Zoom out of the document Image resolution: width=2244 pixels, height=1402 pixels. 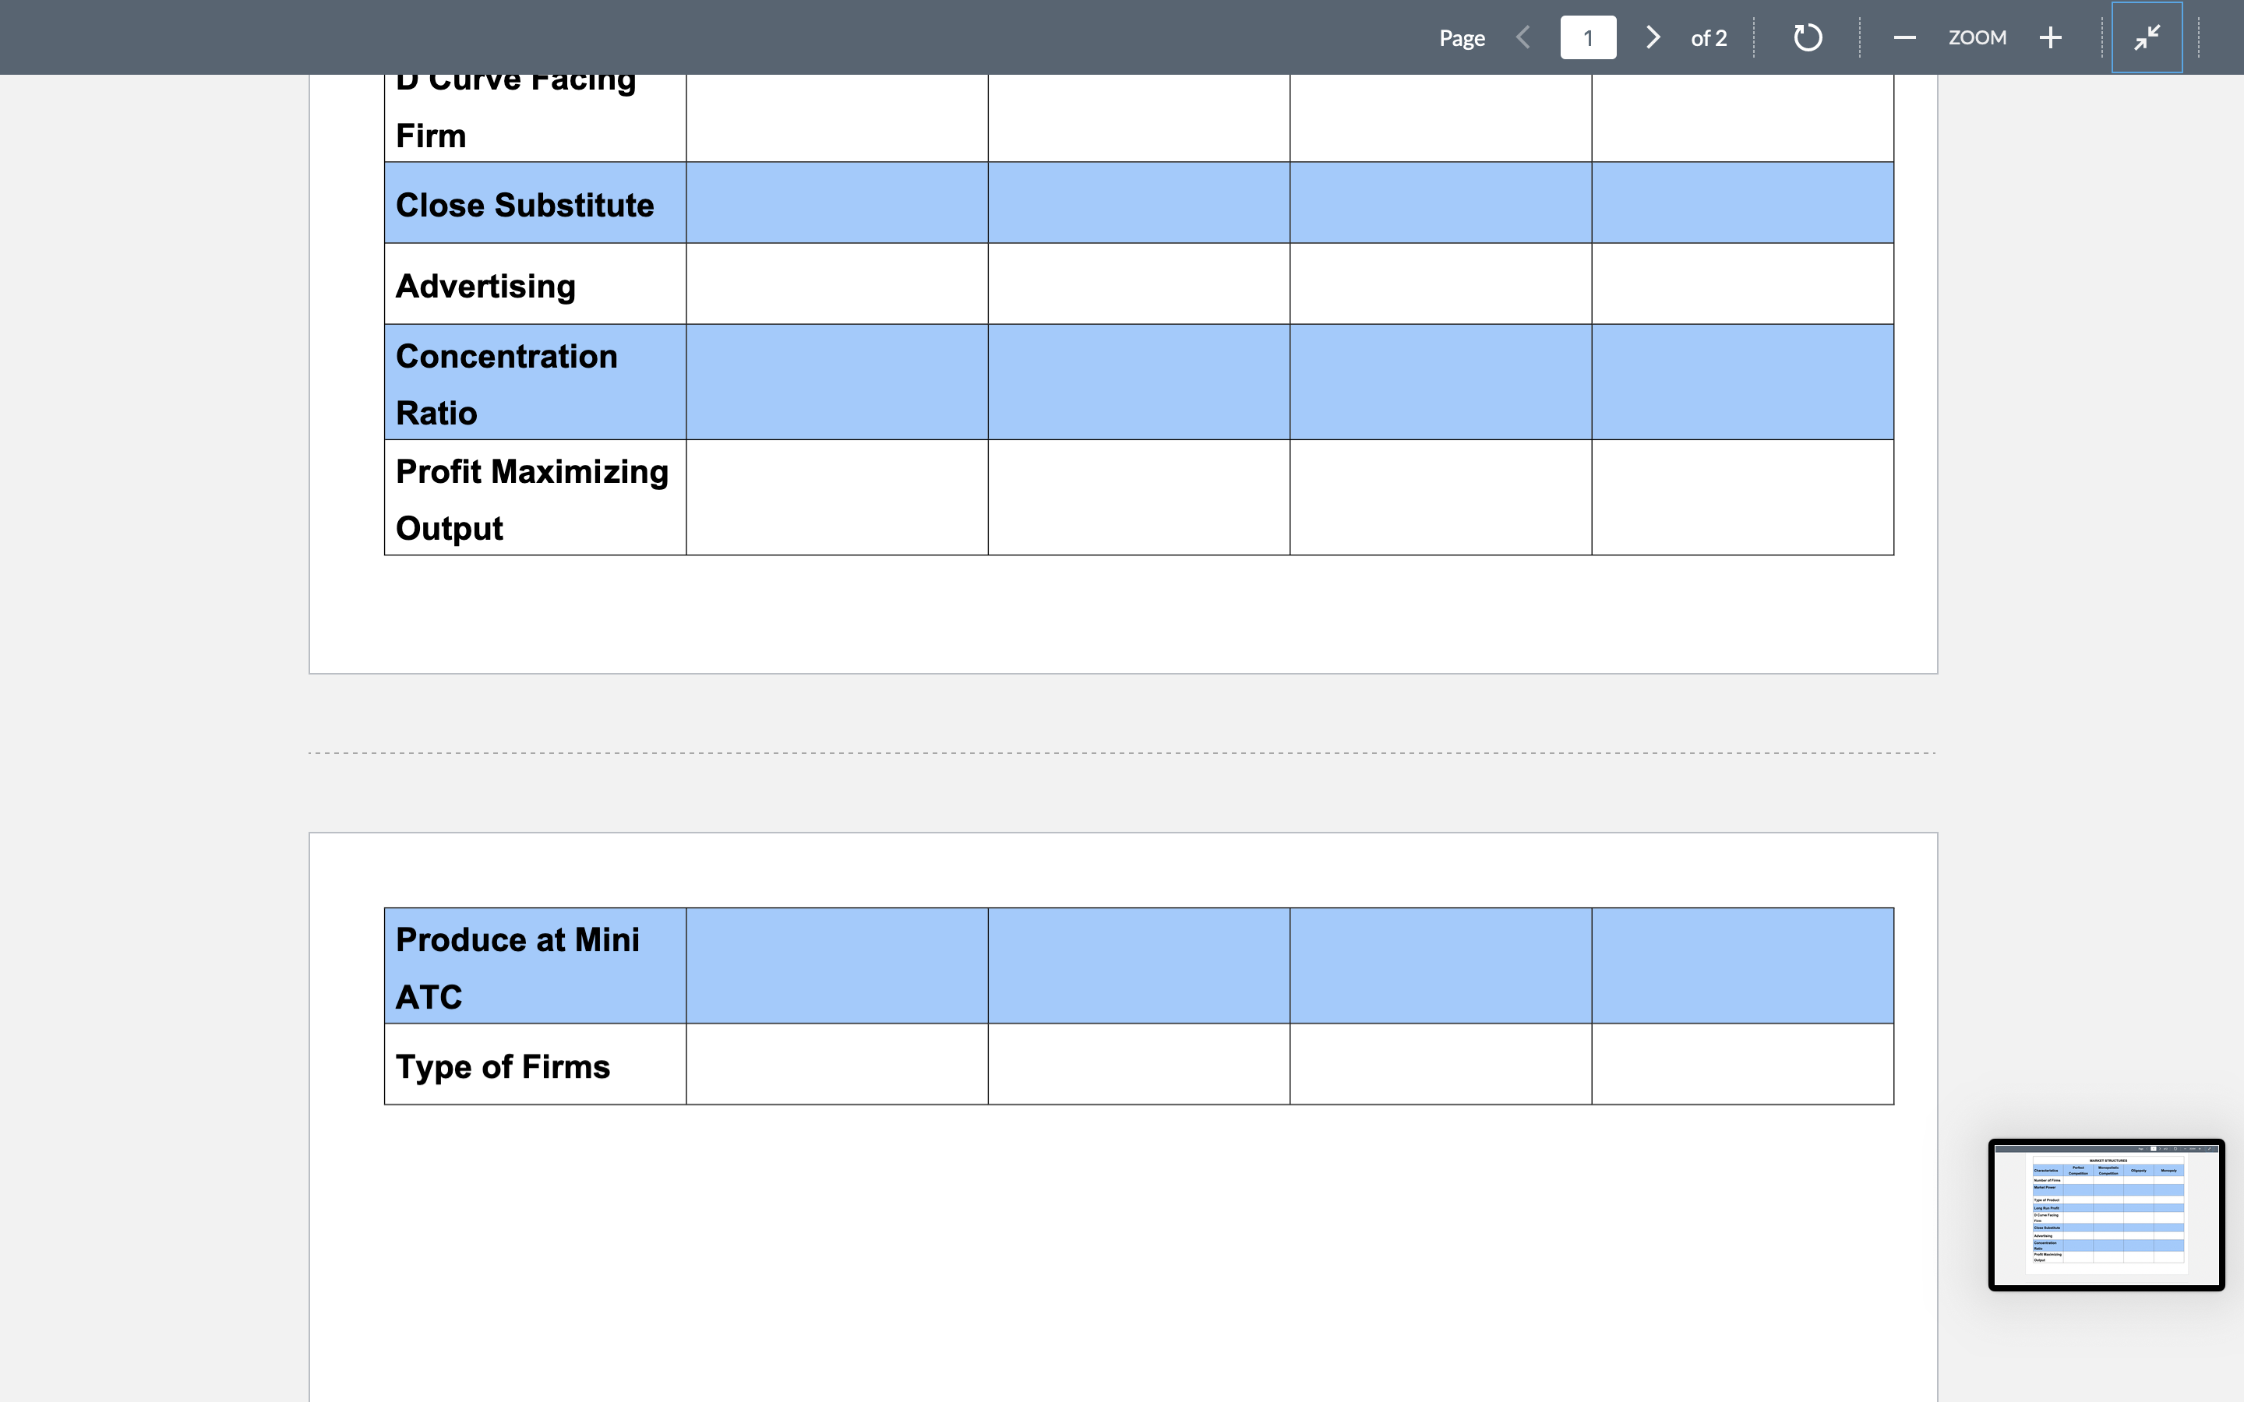tap(1904, 37)
